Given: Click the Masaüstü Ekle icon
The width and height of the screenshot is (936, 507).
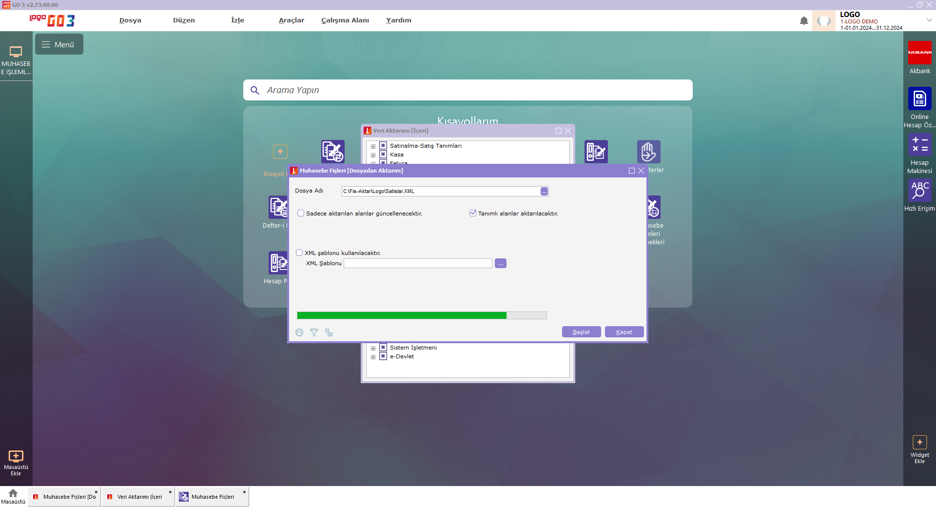Looking at the screenshot, I should [16, 456].
